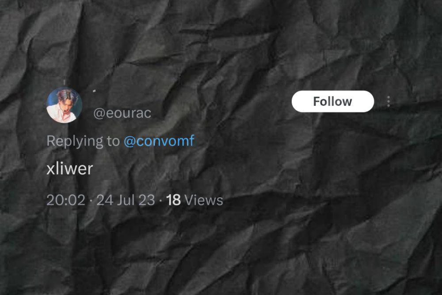Click the Replying to label
This screenshot has width=442, height=295.
click(x=83, y=141)
